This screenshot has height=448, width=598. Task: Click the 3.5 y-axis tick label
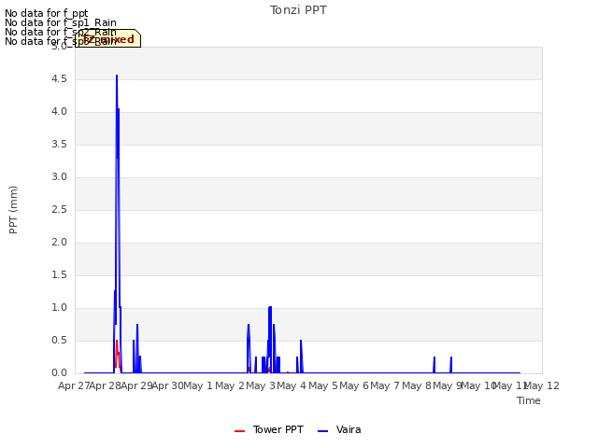(x=59, y=145)
